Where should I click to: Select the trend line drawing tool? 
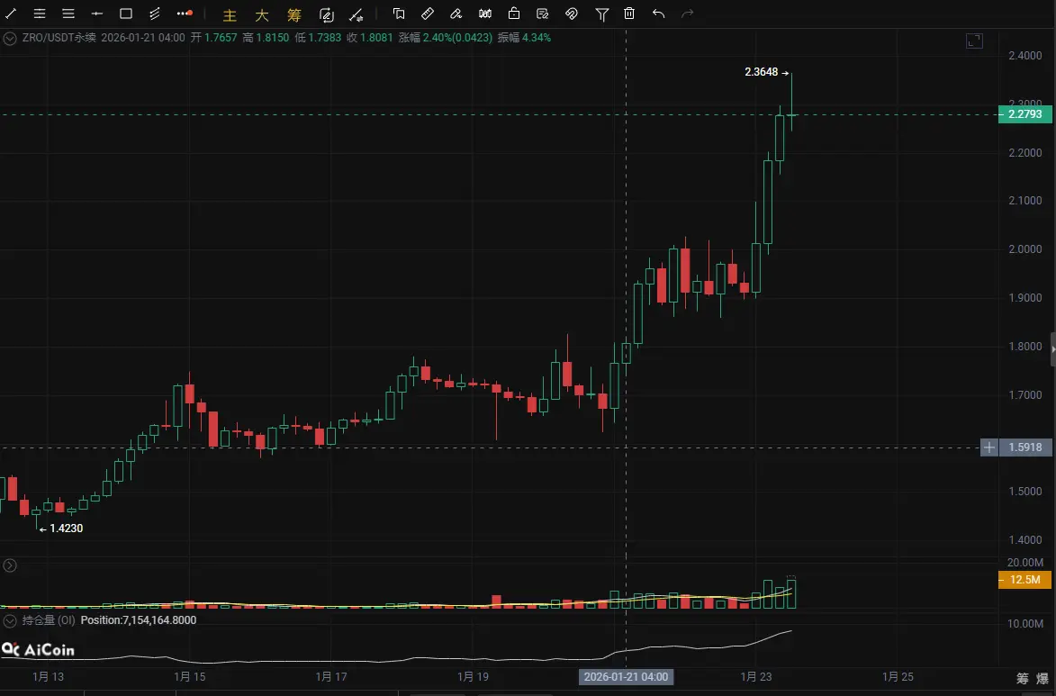(11, 14)
